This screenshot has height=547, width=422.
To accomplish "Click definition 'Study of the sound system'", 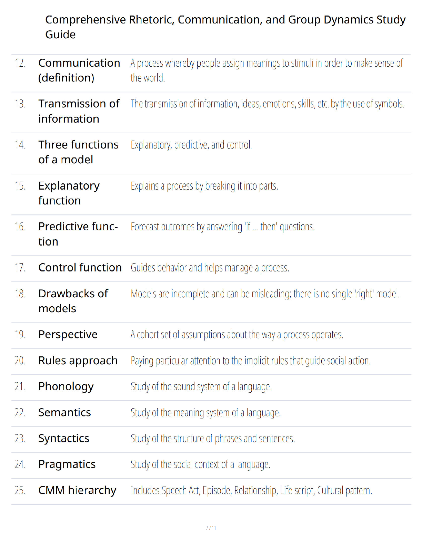I will [201, 387].
